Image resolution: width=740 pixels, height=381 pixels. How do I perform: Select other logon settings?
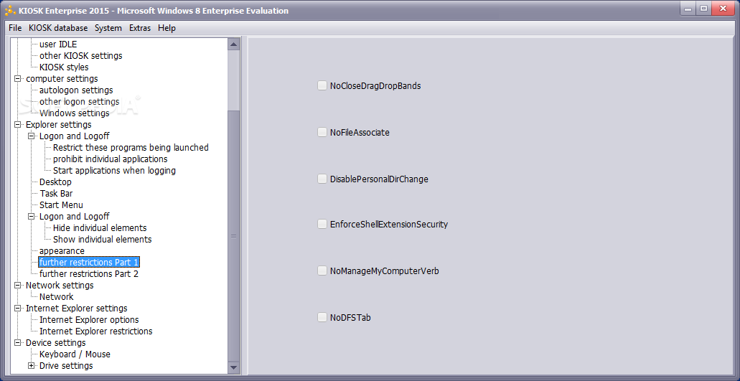coord(79,101)
